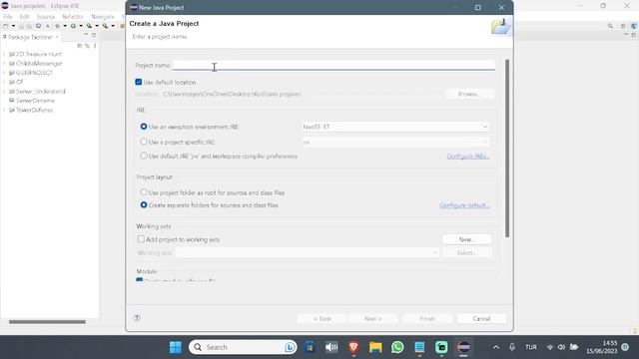Select Use default JRE and workspace compiler option
Screen dimensions: 639x359
(x=144, y=156)
